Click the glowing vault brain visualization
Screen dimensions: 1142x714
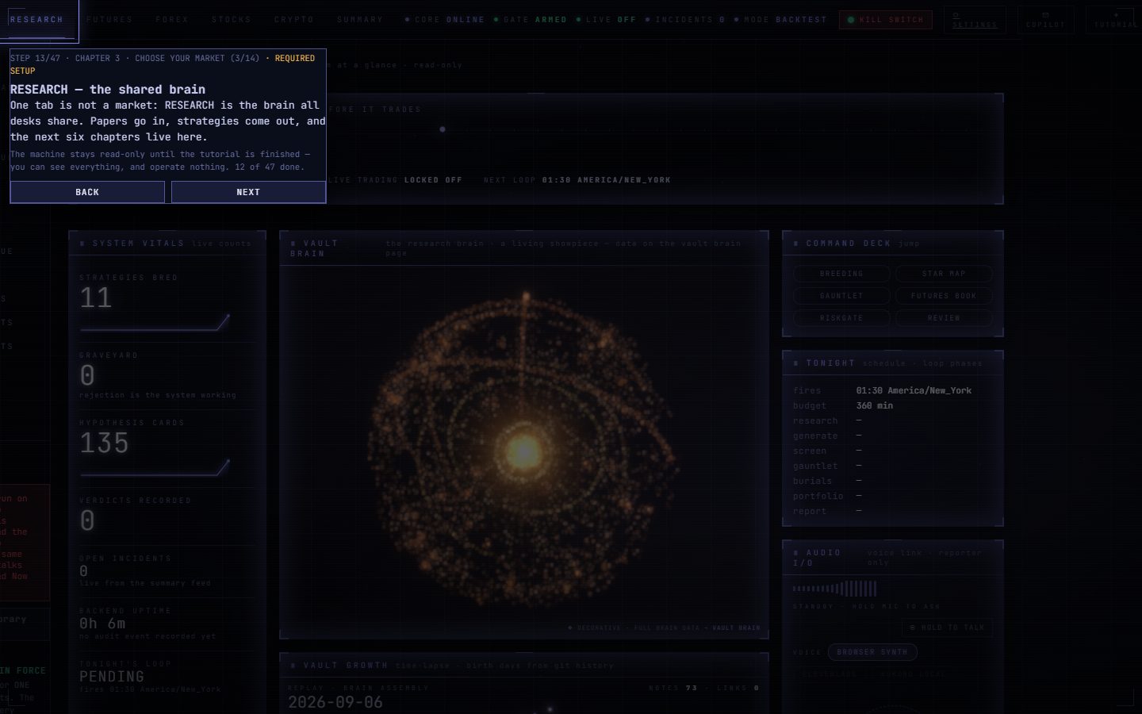pos(523,451)
